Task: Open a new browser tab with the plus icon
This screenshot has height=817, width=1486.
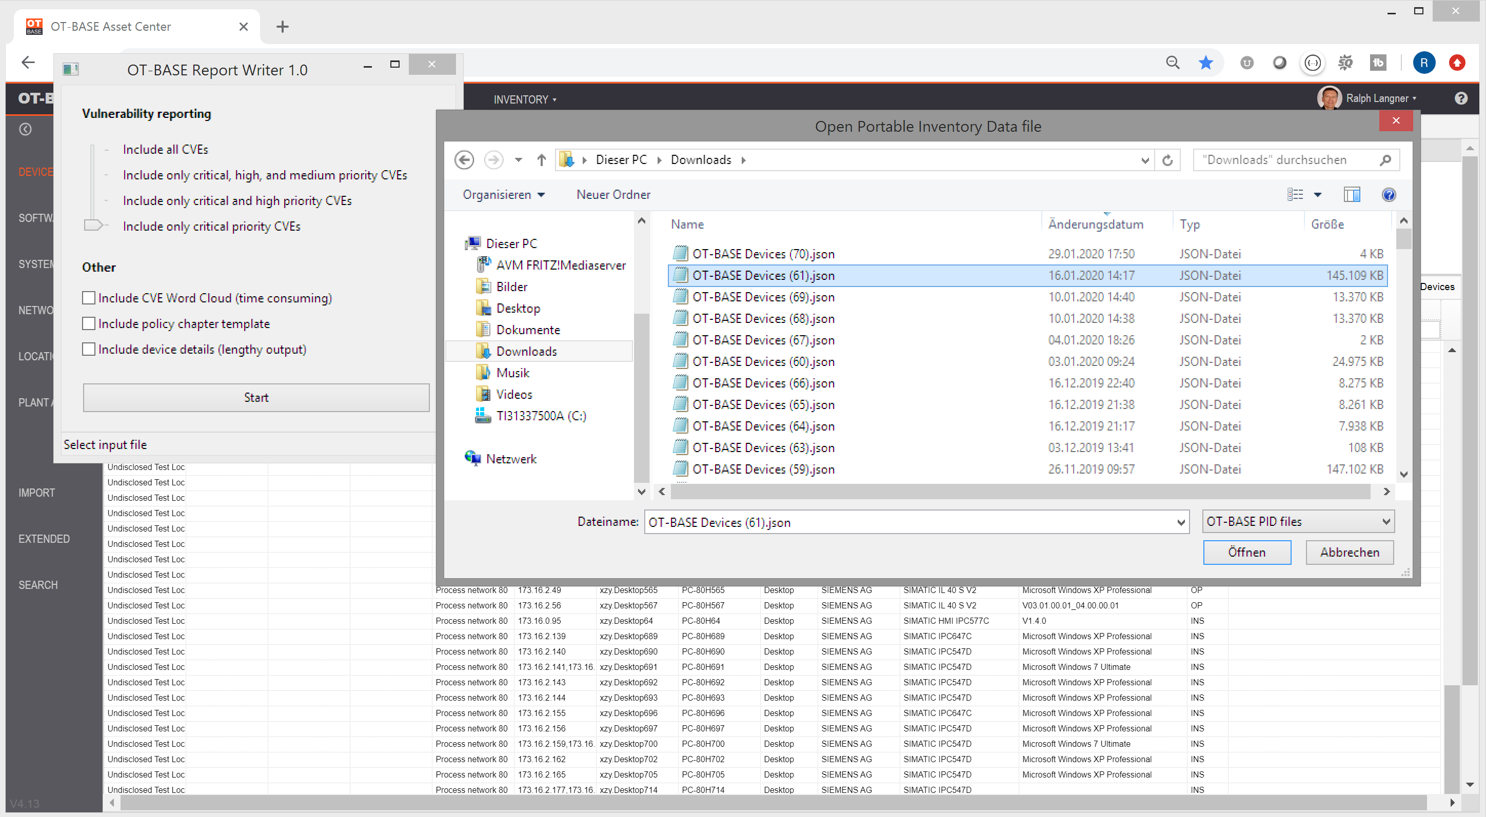Action: [x=282, y=27]
